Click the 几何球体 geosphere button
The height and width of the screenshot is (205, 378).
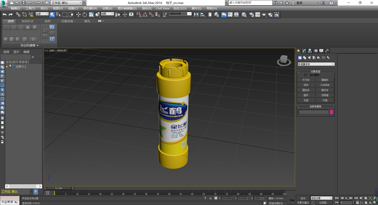click(325, 85)
